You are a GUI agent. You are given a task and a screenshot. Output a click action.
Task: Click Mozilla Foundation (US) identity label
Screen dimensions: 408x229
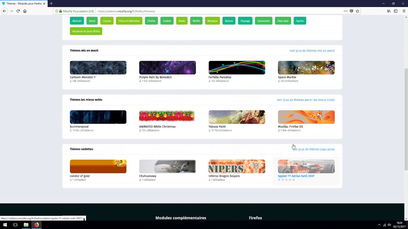[x=78, y=11]
